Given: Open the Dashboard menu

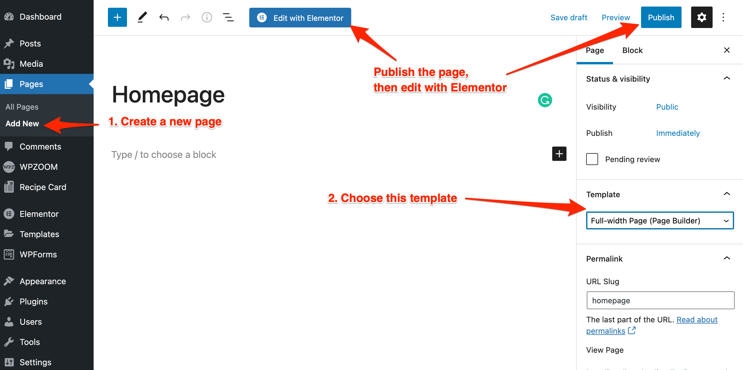Looking at the screenshot, I should click(x=47, y=17).
